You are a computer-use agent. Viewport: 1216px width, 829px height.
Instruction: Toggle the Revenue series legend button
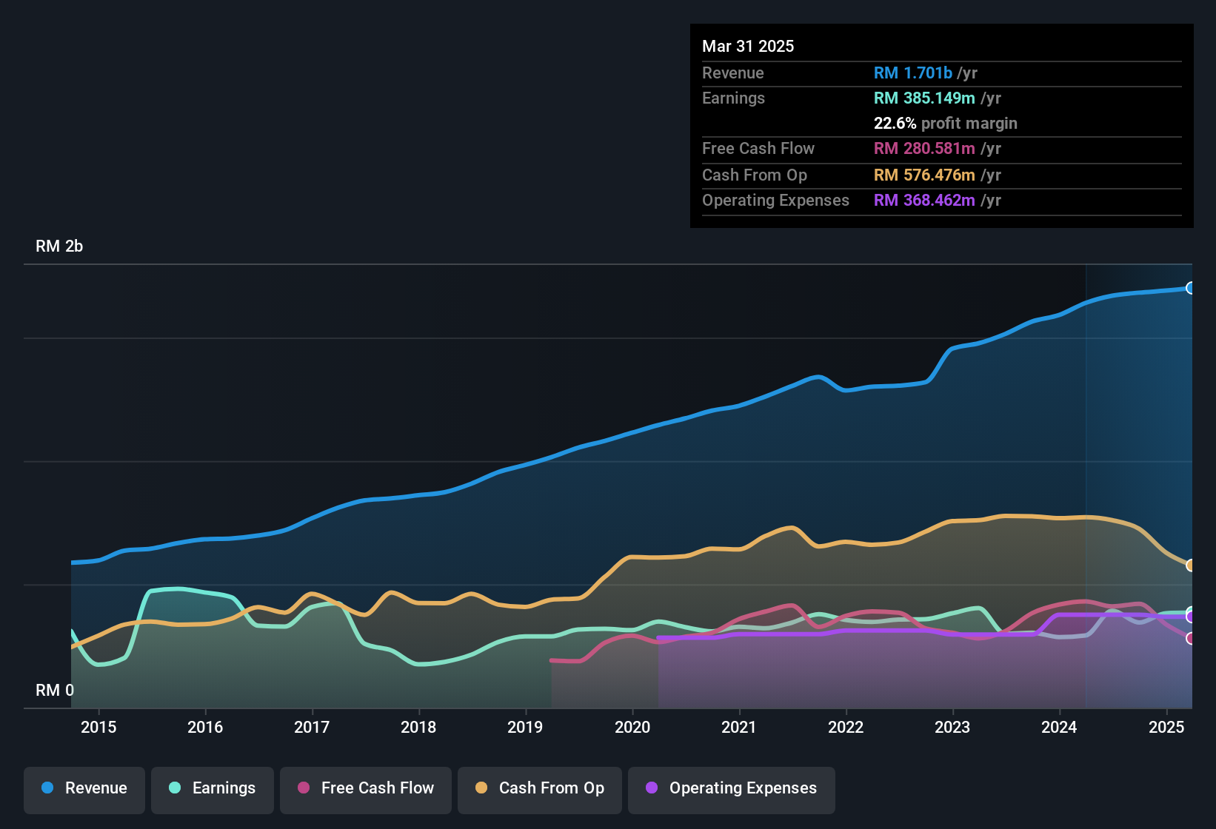84,789
